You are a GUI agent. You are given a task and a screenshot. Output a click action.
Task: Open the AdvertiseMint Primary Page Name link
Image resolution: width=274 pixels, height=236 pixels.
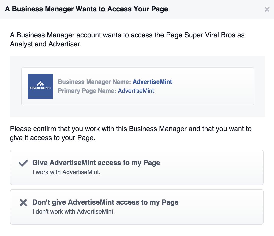136,91
